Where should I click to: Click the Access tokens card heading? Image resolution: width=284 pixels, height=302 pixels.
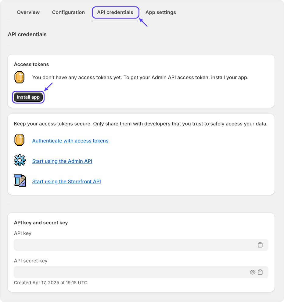point(31,64)
